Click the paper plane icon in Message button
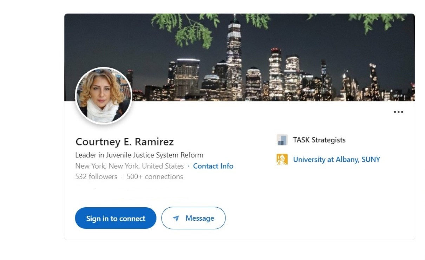The image size is (425, 260). point(176,219)
